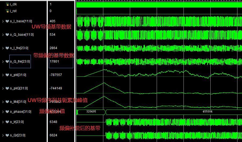Click the o_Q_base bus icon
242x142 pixels.
(7, 35)
